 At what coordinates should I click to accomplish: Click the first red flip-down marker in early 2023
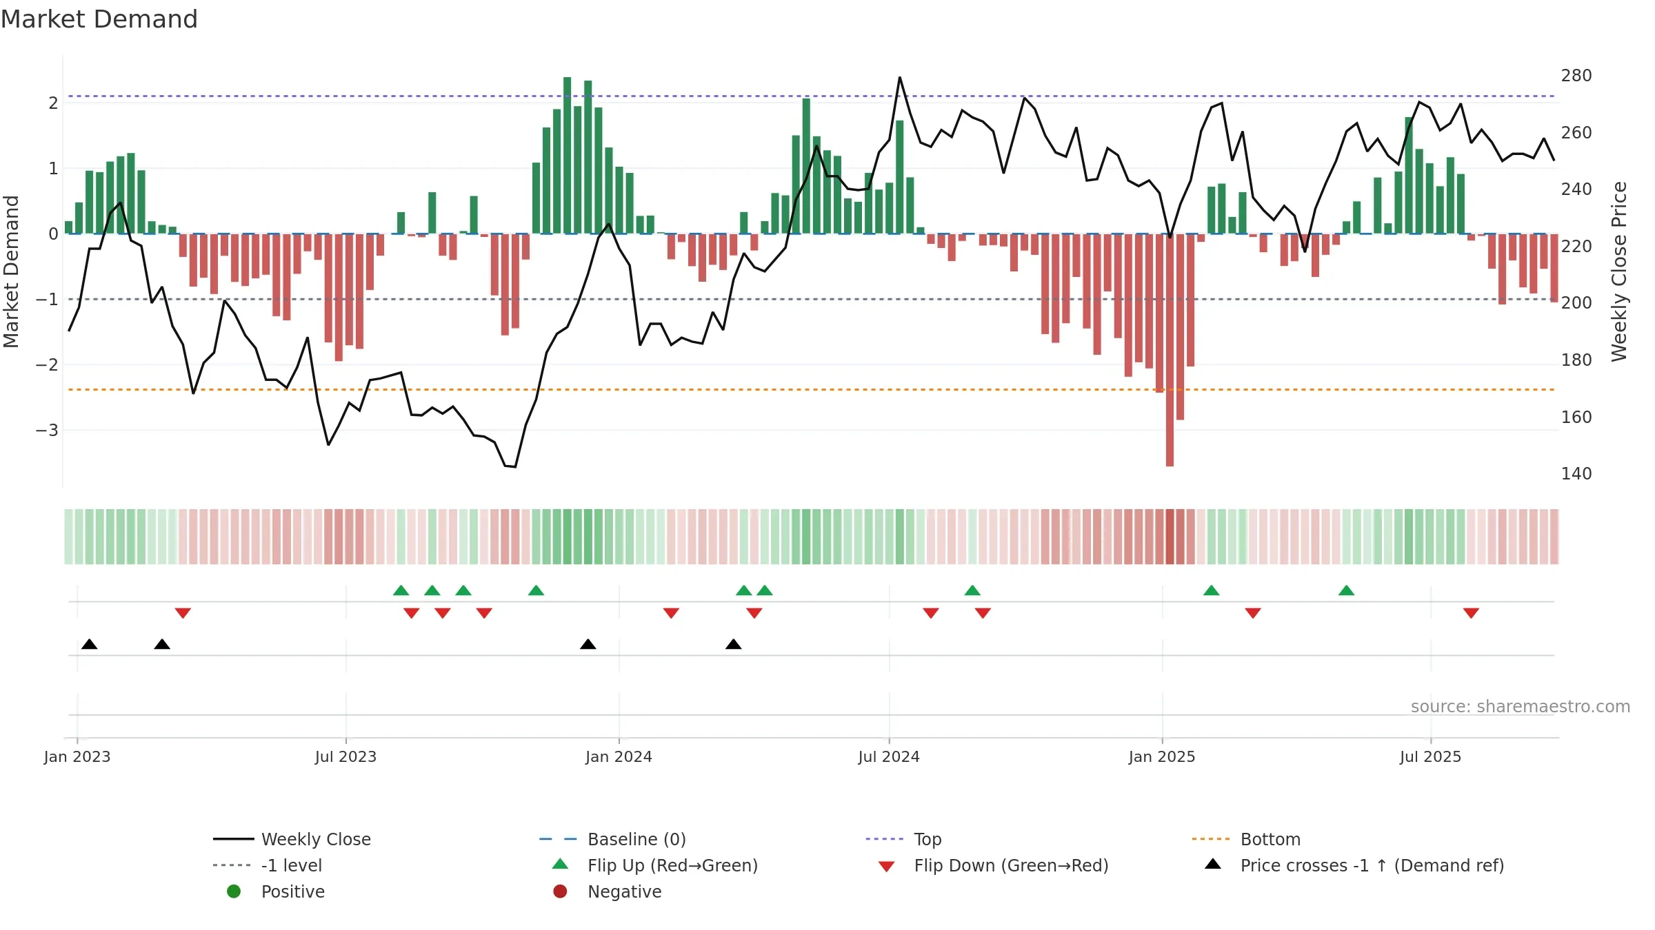point(183,613)
